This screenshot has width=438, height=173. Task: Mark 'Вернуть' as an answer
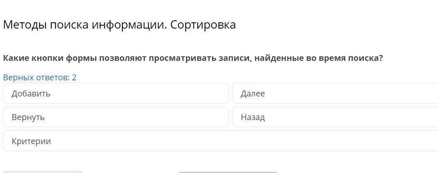(115, 117)
